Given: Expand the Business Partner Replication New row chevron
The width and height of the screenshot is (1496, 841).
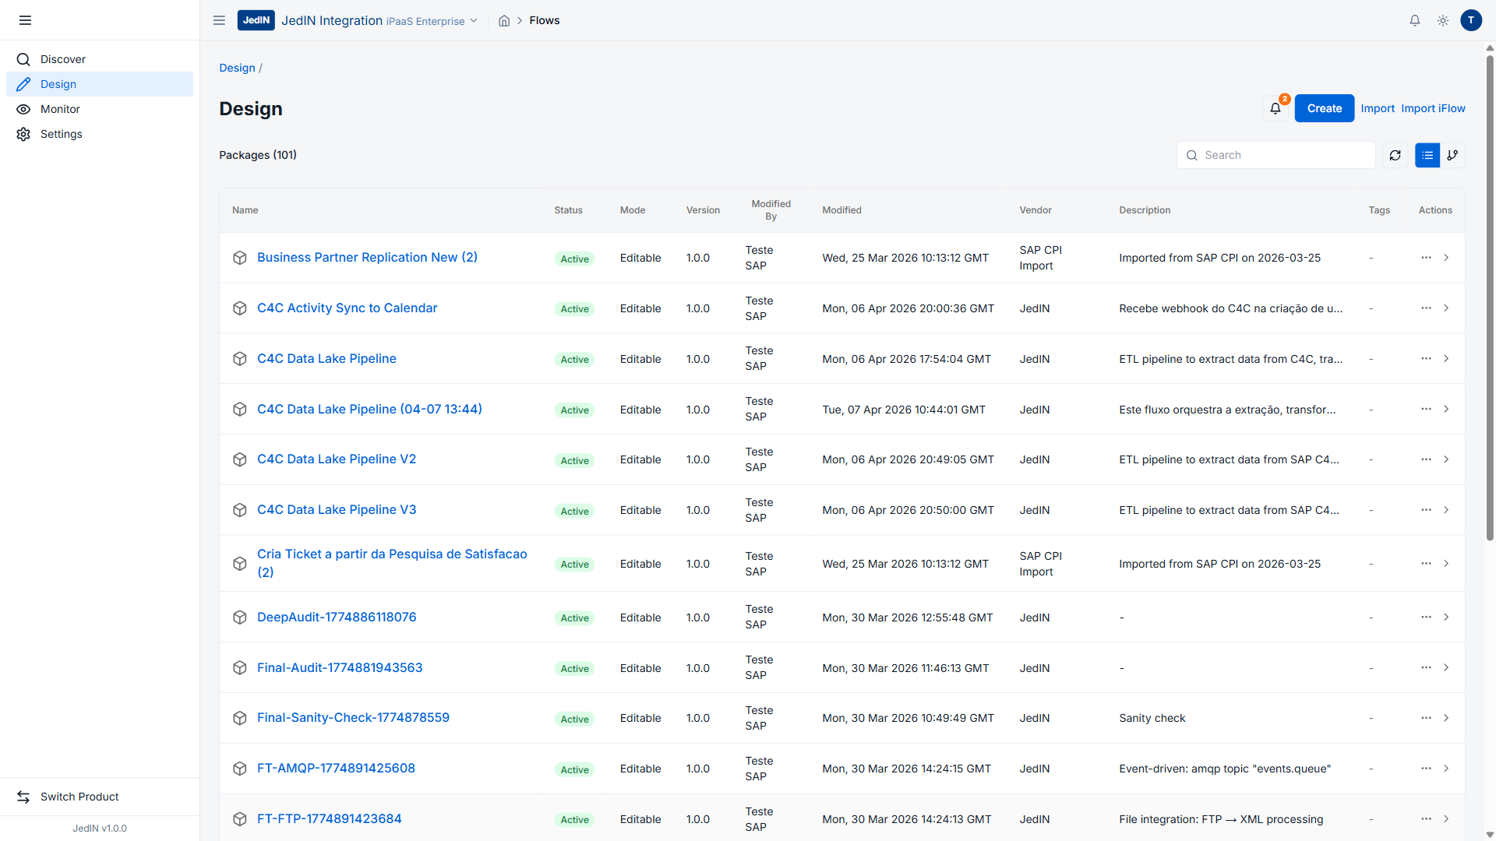Looking at the screenshot, I should [1446, 258].
